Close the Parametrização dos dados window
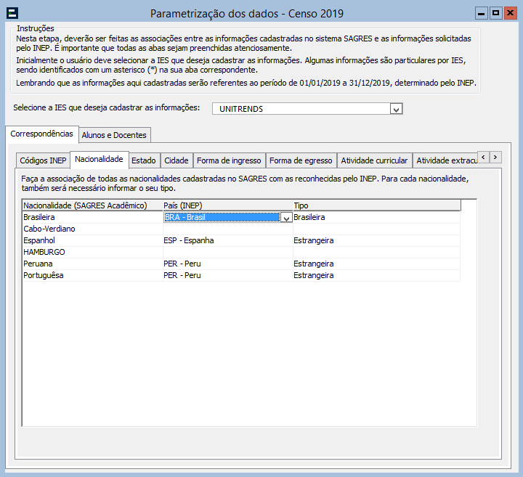Viewport: 523px width, 477px height. point(510,13)
